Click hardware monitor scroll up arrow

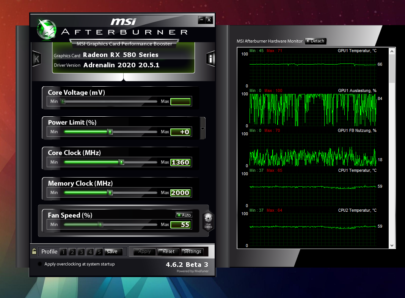392,51
